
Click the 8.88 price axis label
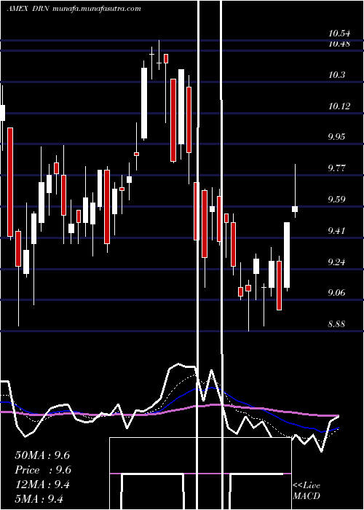point(336,324)
